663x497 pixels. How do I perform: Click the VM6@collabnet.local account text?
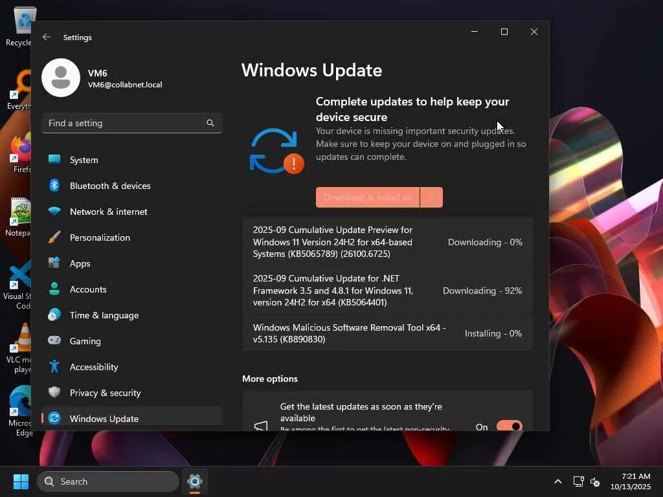tap(125, 85)
